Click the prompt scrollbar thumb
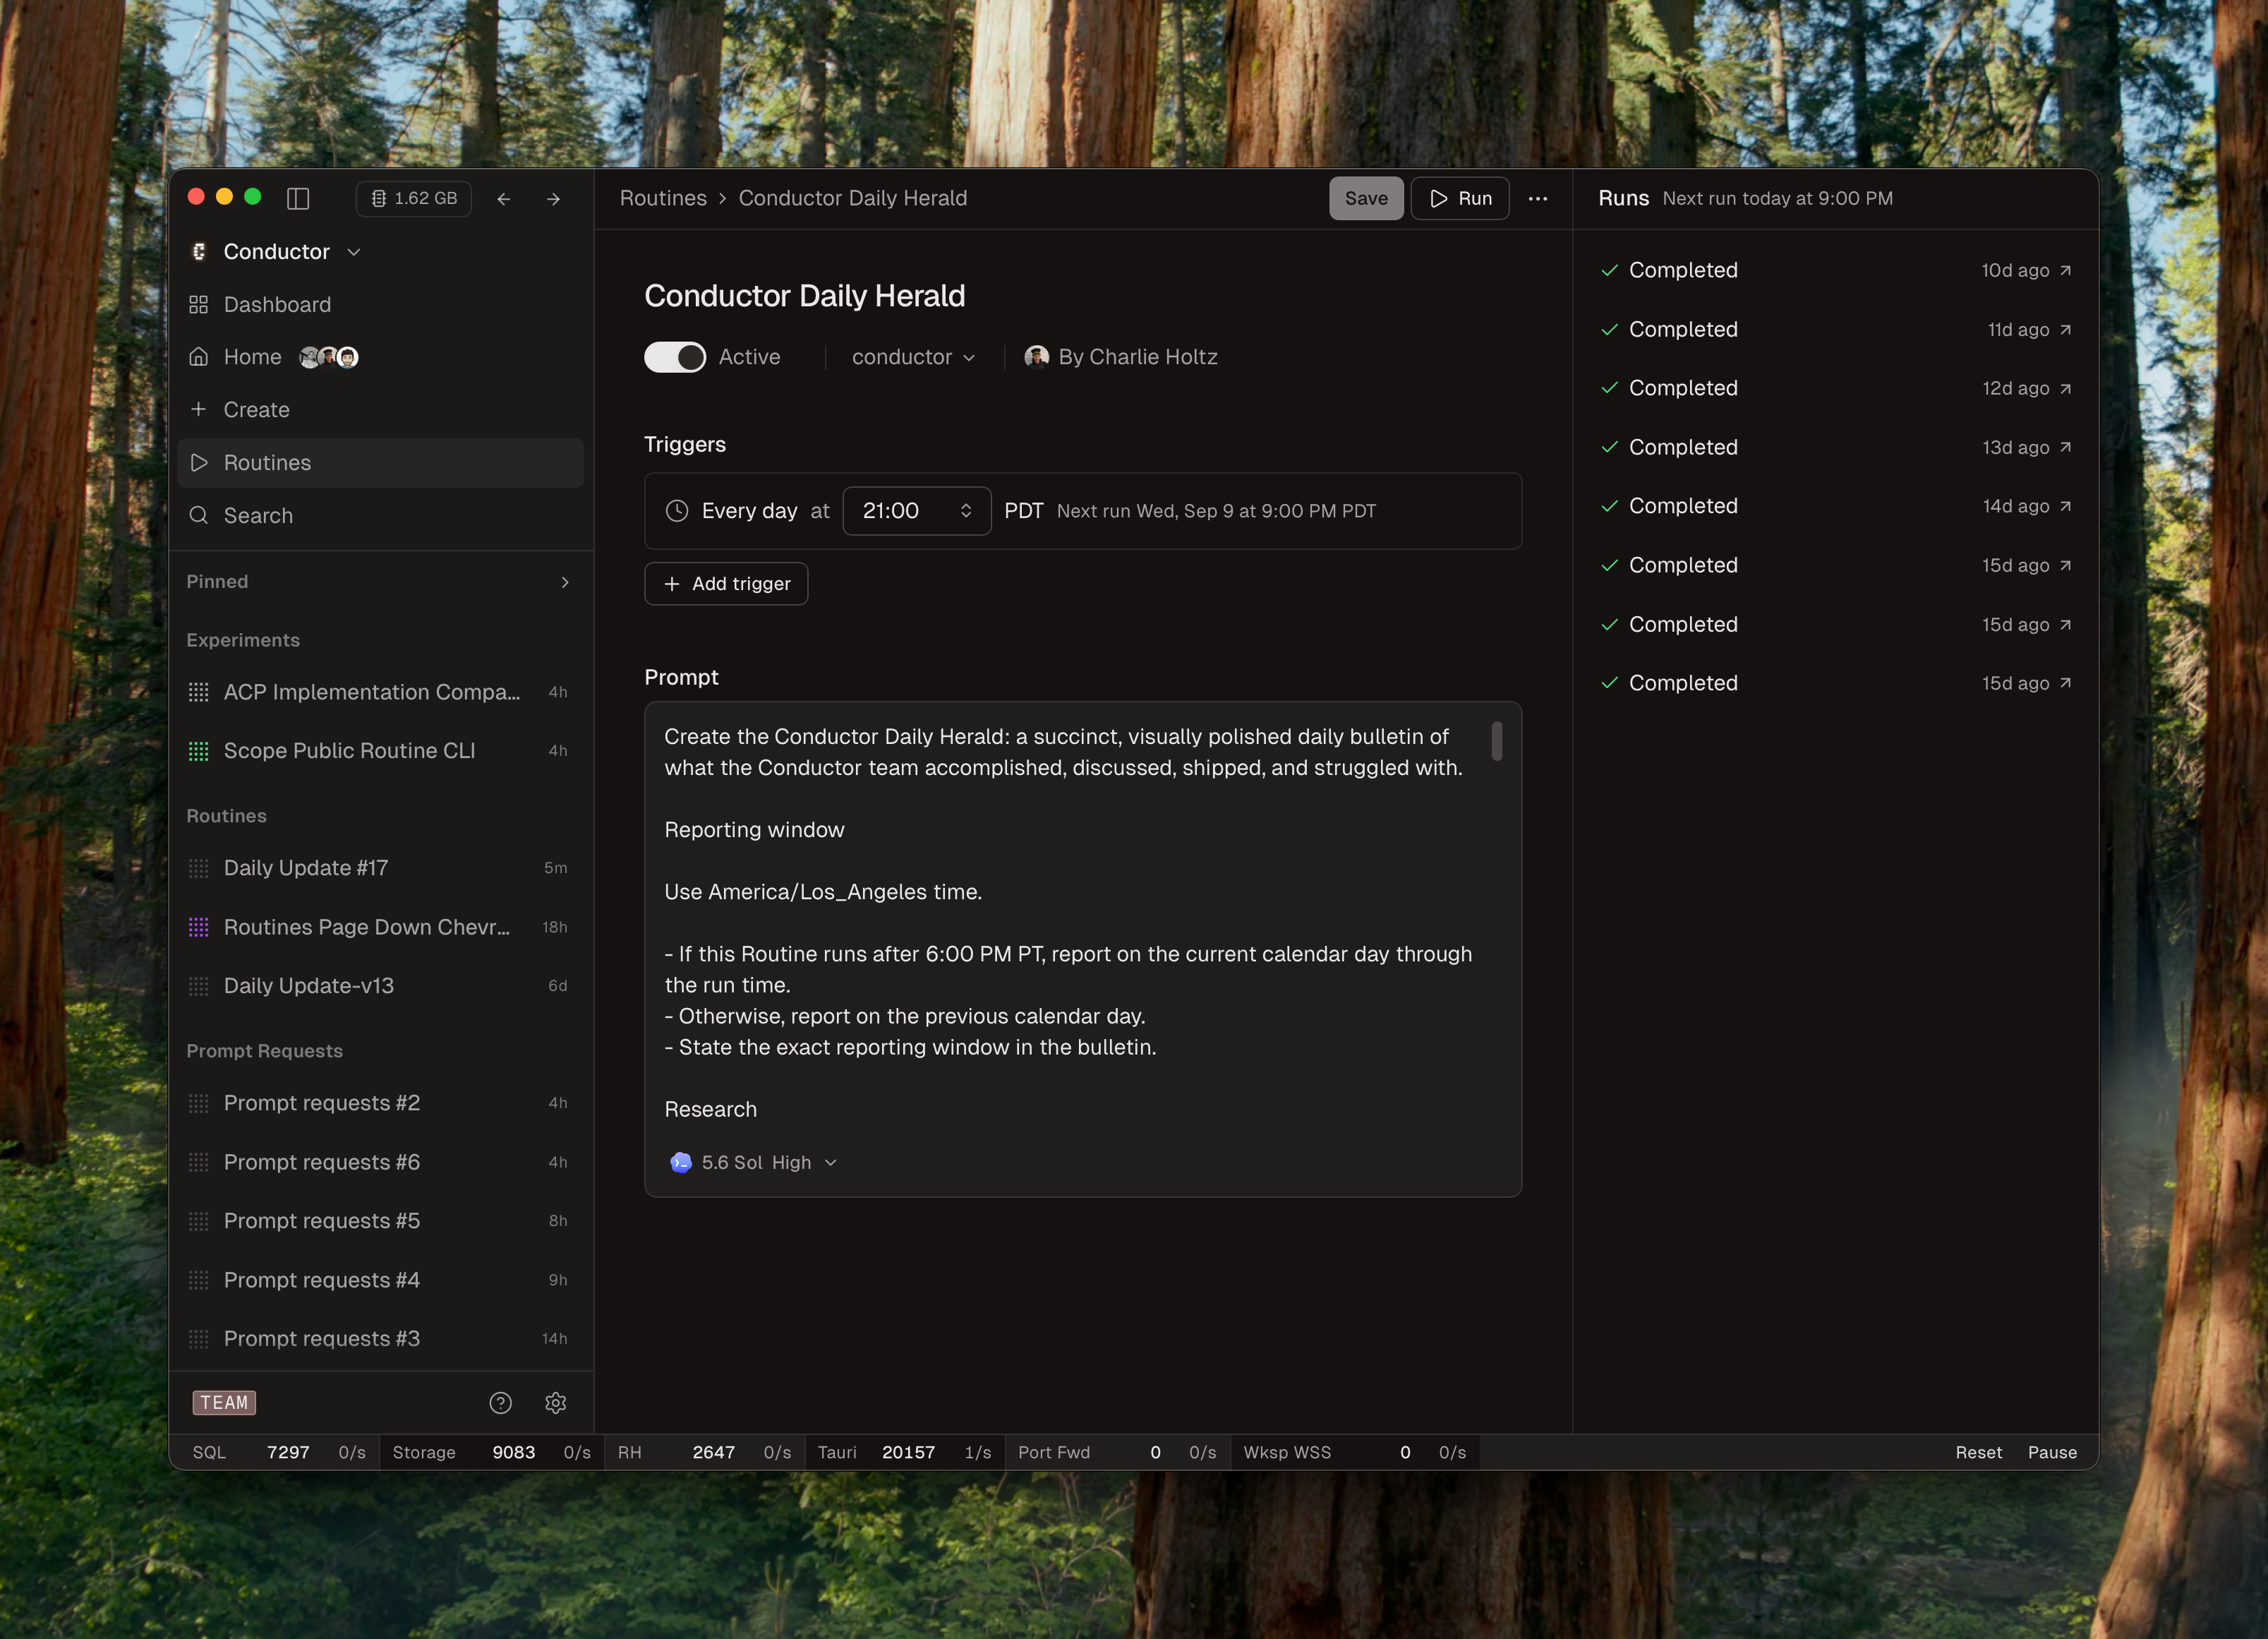Screen dimensions: 2268x1639 1497,741
